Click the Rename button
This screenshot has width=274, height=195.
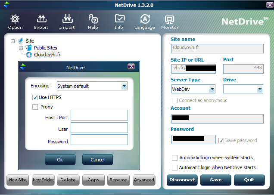pos(118,180)
